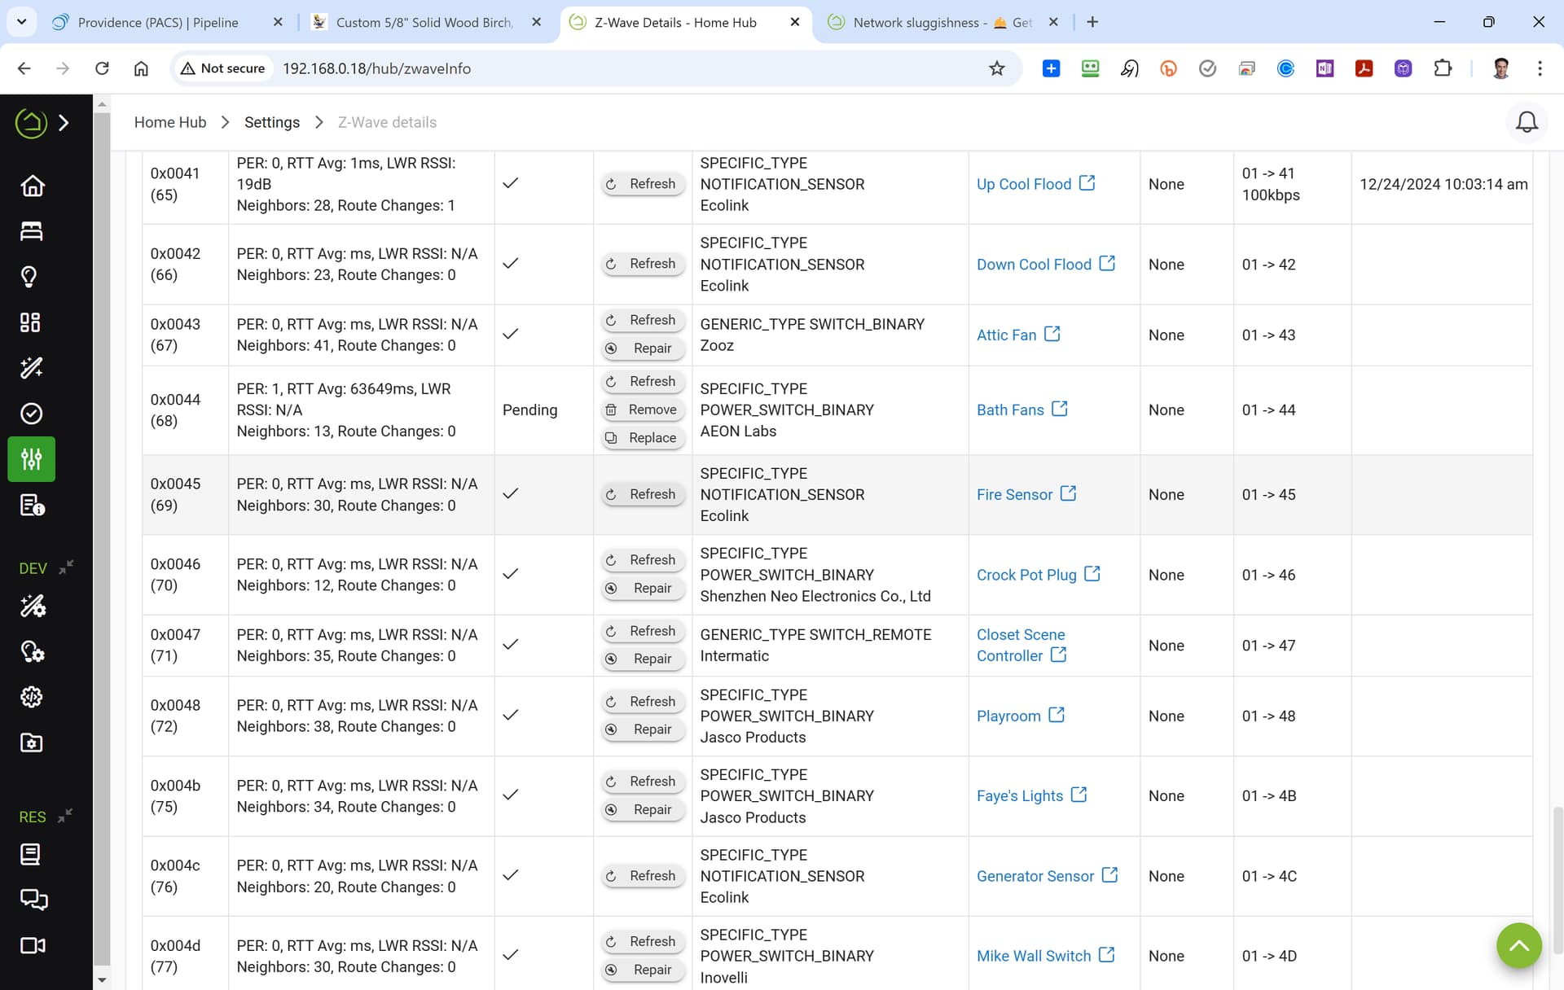This screenshot has width=1564, height=990.
Task: Open the browser tab search dropdown
Action: click(22, 22)
